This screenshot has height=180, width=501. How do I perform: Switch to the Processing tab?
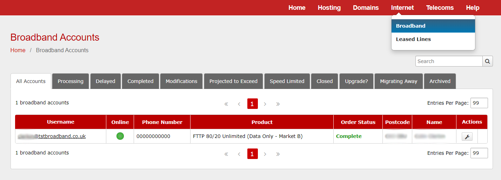71,81
